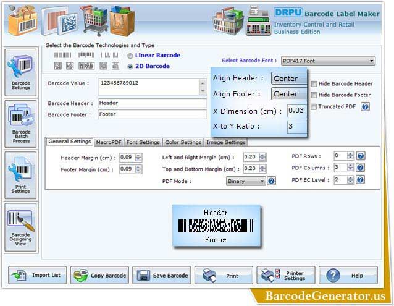Open Barcode Batch Process sidebar icon
The image size is (394, 306).
[20, 124]
